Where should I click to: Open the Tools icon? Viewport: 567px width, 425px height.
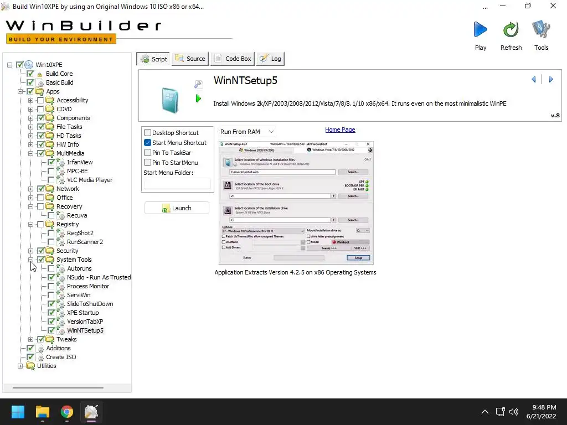(x=541, y=30)
